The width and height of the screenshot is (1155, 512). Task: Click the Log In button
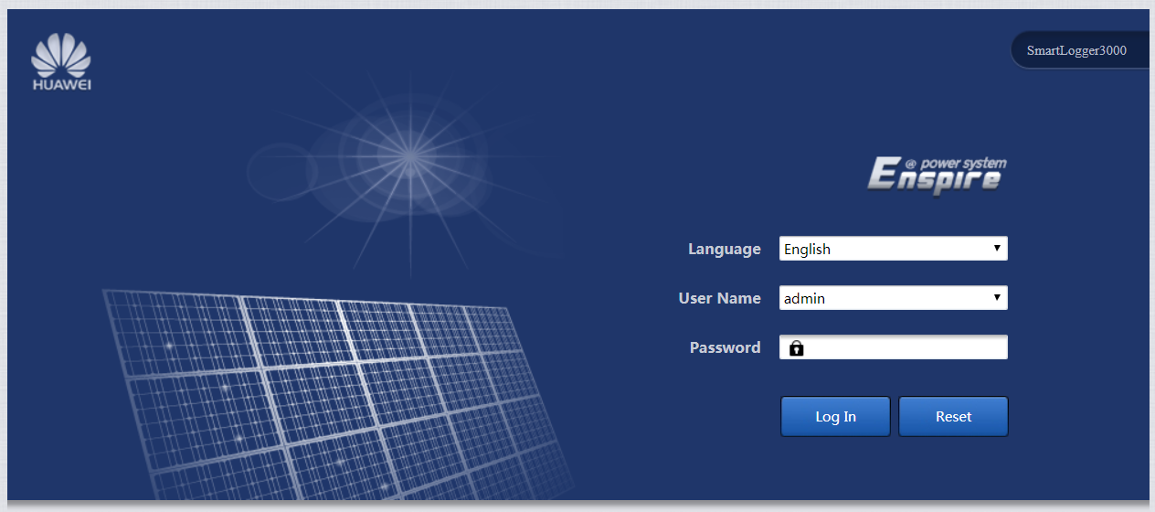click(x=835, y=417)
